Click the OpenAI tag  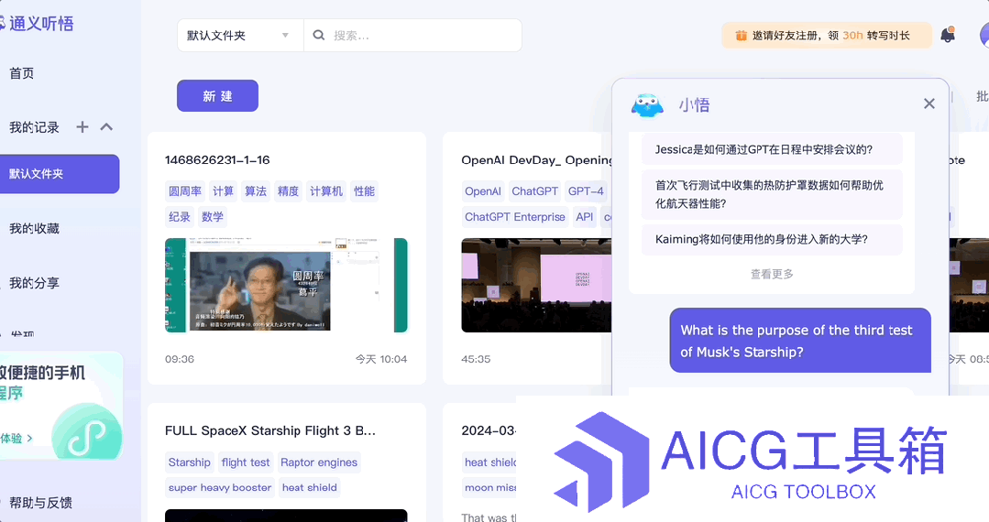[x=482, y=191]
